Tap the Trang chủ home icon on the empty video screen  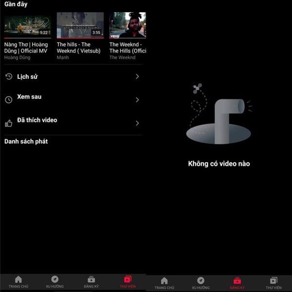[x=164, y=281]
